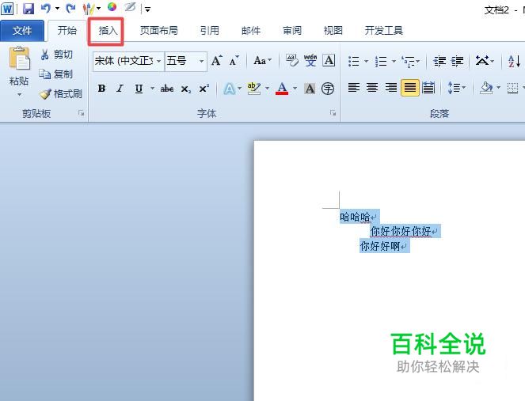Apply the red font color
The width and height of the screenshot is (525, 401).
282,89
